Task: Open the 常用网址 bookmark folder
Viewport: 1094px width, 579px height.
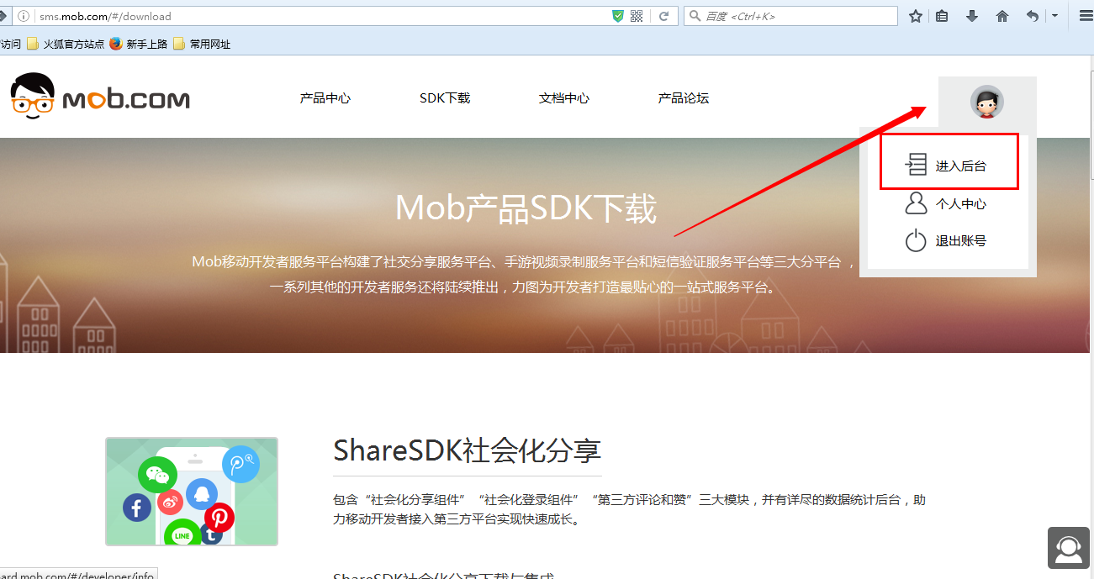Action: [202, 44]
